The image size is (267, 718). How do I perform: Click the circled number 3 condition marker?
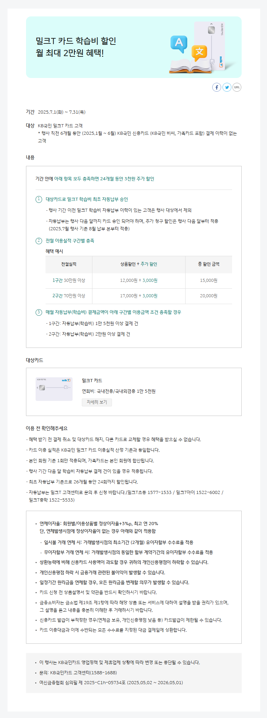point(39,312)
